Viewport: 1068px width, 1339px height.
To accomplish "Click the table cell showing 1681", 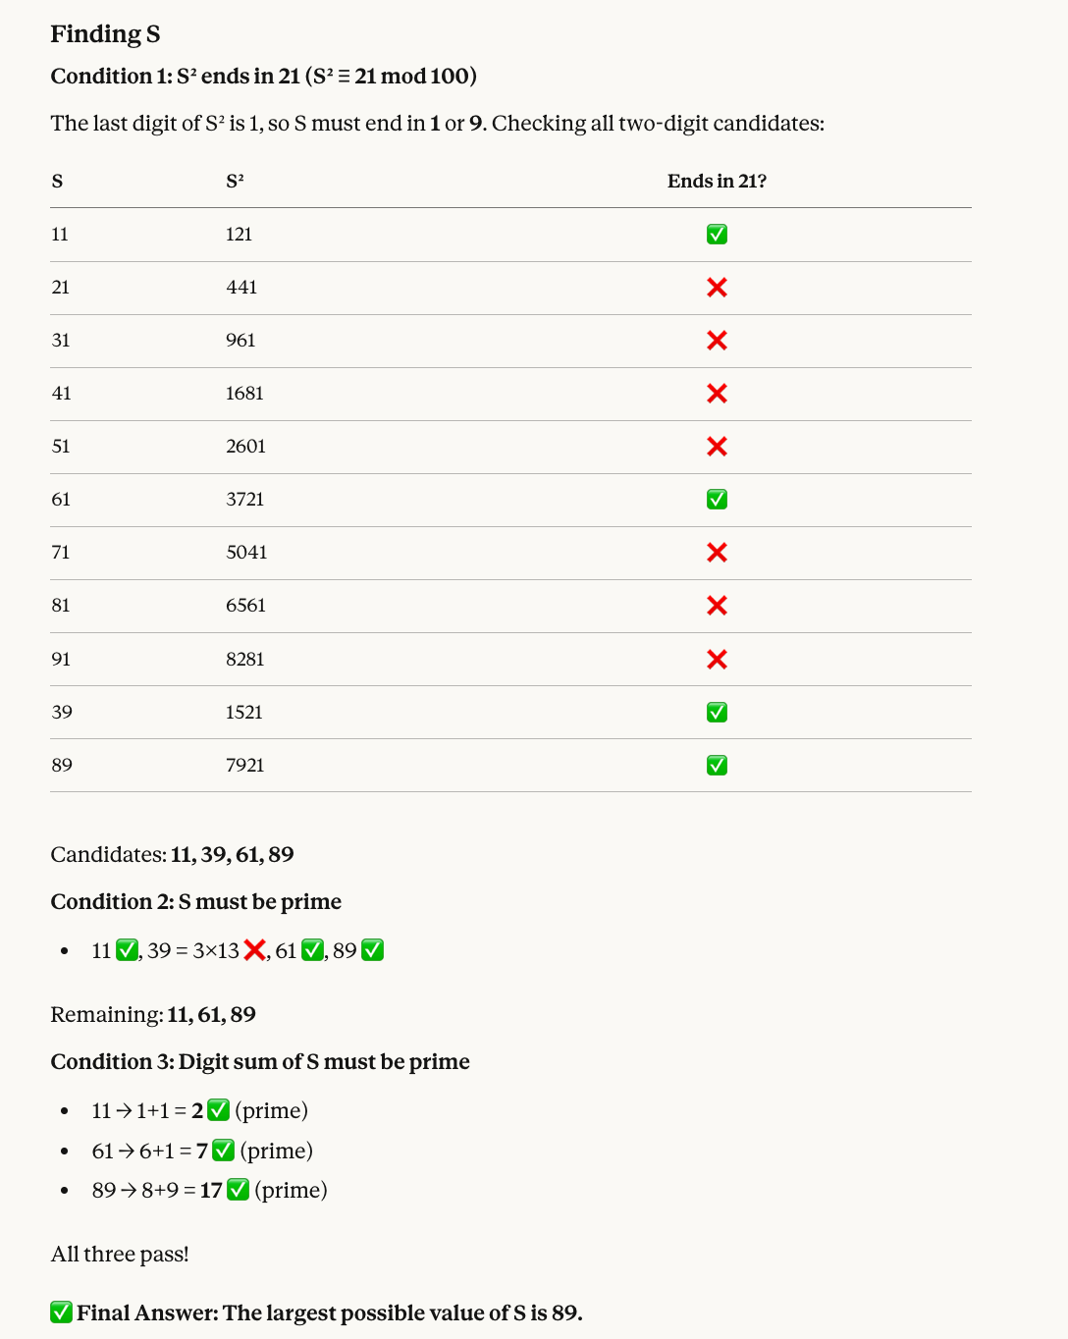I will [x=244, y=394].
